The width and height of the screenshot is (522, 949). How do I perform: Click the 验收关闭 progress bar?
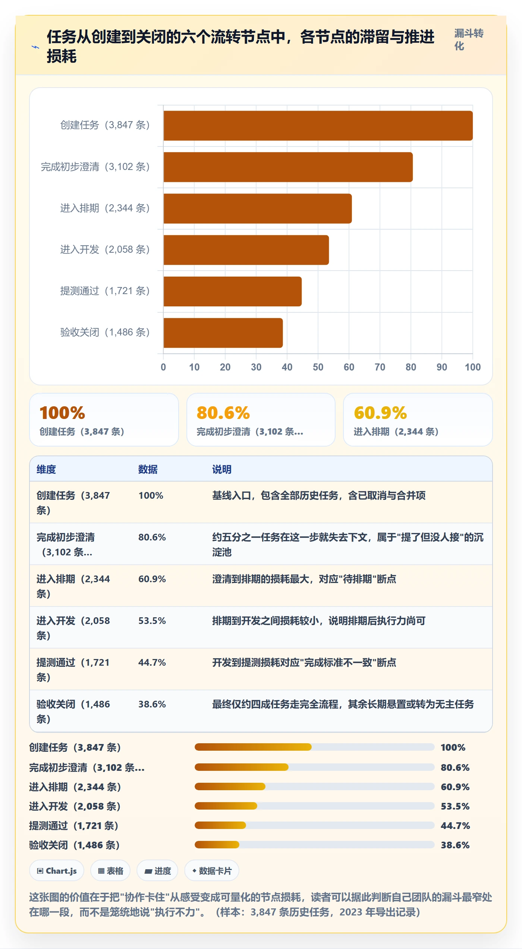(315, 845)
